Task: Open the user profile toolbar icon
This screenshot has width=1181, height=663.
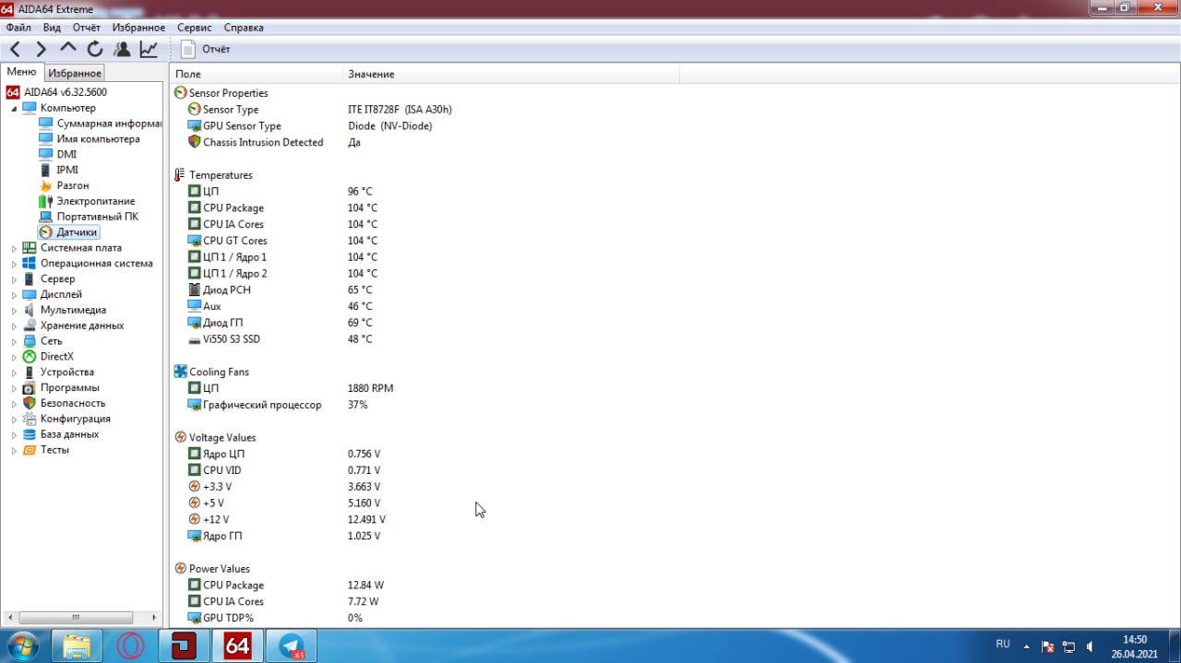Action: 122,49
